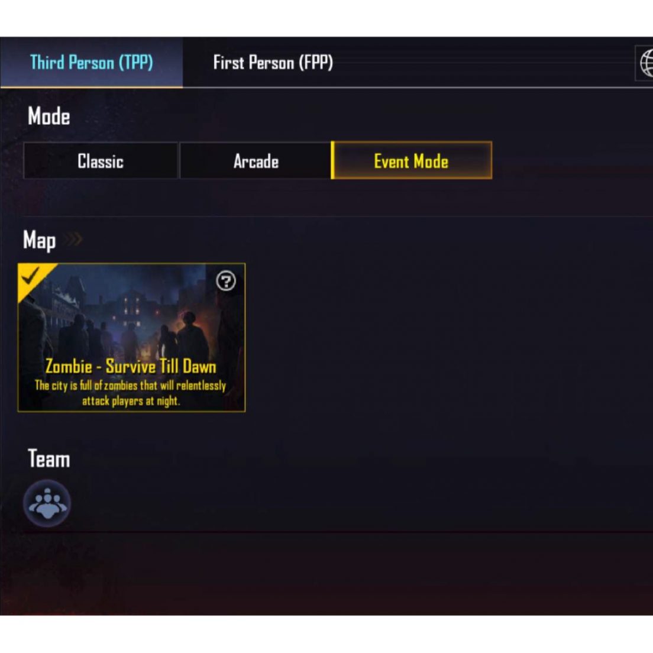Click the yellow left edge of Event Mode
This screenshot has height=653, width=653.
point(333,161)
